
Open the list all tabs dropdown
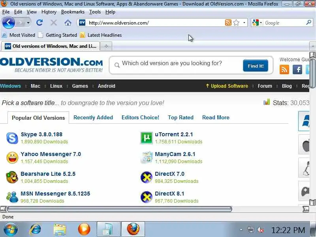pos(312,46)
